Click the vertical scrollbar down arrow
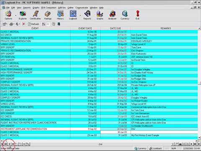The width and height of the screenshot is (201, 151). coord(199,137)
